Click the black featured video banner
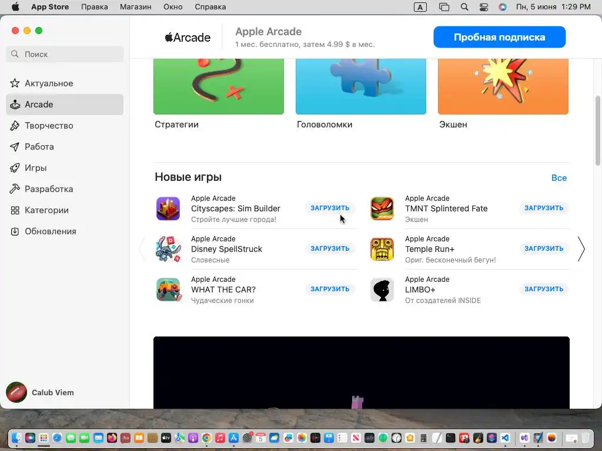The width and height of the screenshot is (602, 451). click(x=362, y=372)
